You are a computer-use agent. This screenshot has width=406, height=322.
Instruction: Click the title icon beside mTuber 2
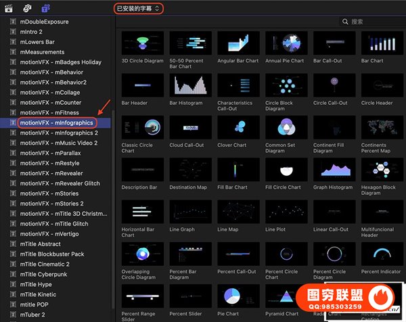13,314
